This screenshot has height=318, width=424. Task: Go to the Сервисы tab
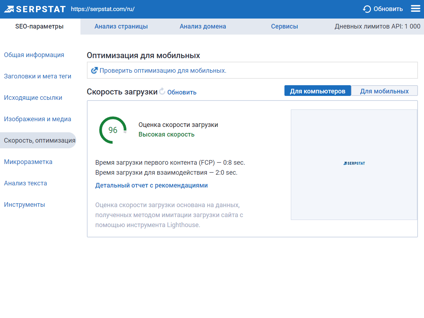[284, 26]
